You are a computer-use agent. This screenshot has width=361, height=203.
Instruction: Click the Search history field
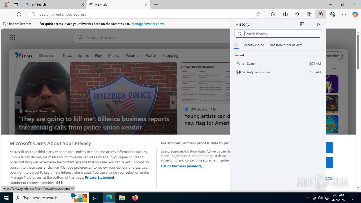(x=278, y=34)
